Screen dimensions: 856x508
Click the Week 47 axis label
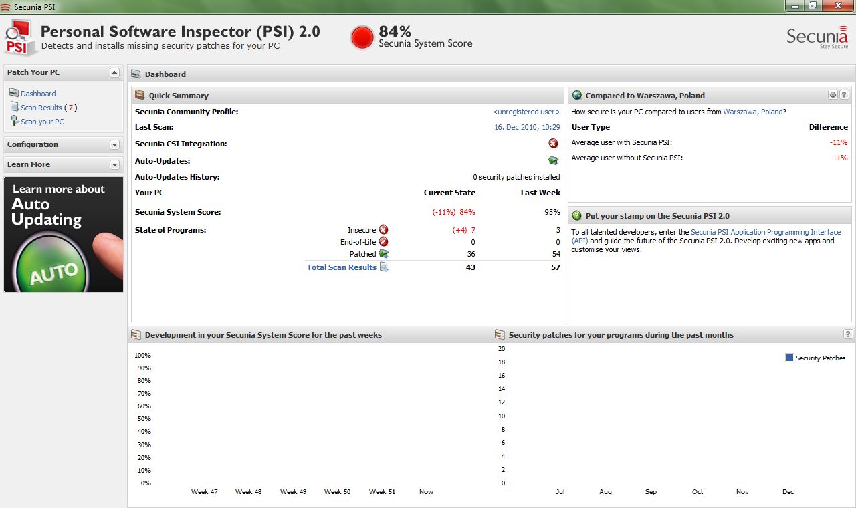pos(204,491)
